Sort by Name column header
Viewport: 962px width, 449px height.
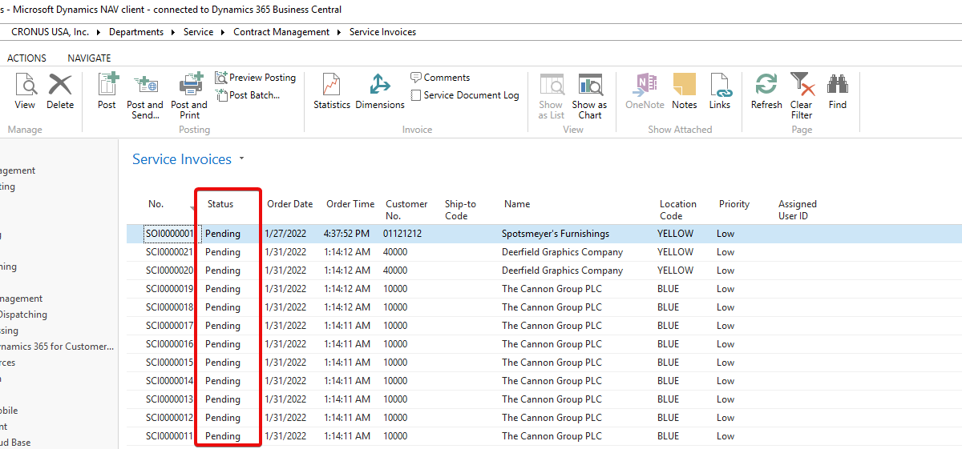(x=517, y=204)
